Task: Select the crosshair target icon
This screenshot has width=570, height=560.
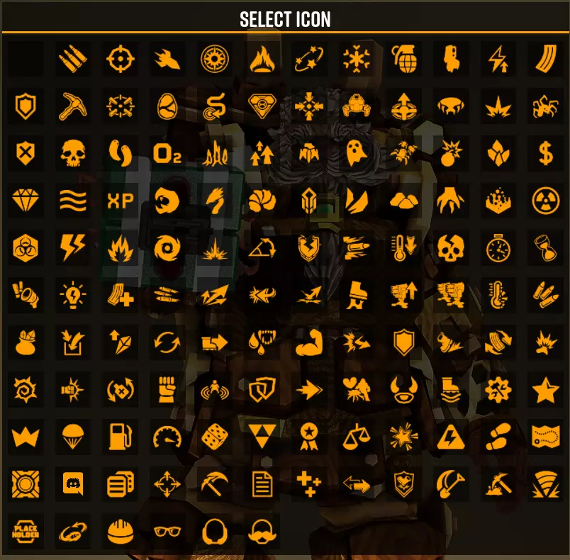Action: (x=121, y=59)
